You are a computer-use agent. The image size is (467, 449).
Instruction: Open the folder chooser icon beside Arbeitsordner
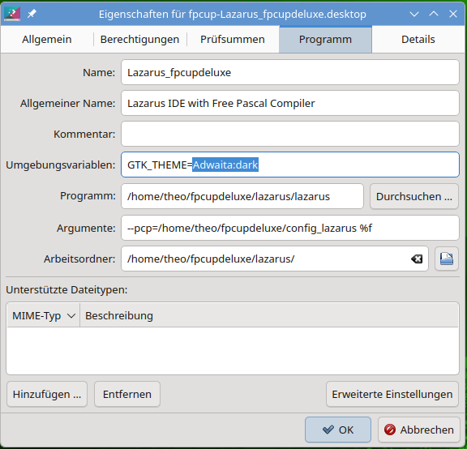pos(447,259)
